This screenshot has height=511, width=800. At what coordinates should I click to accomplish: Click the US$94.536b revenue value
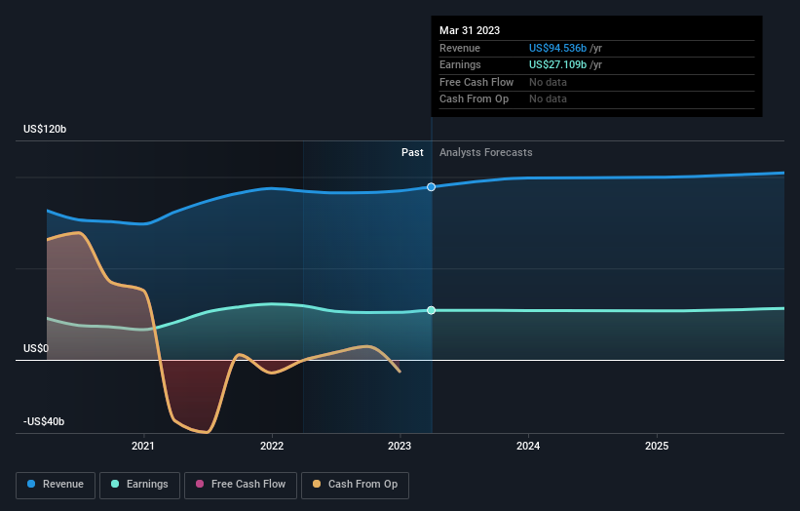pos(557,48)
